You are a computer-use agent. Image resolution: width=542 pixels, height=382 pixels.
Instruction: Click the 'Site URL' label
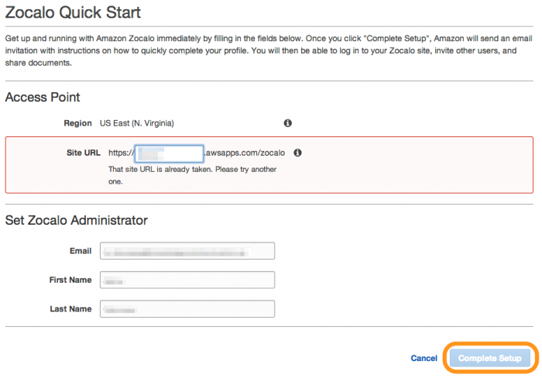pyautogui.click(x=84, y=153)
